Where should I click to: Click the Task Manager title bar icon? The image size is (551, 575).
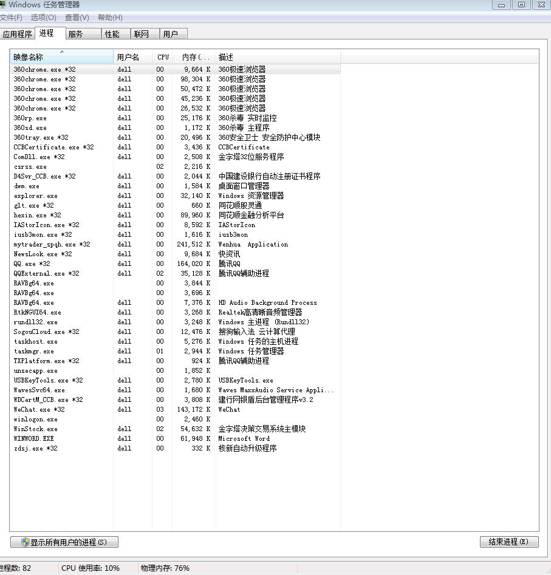2,4
